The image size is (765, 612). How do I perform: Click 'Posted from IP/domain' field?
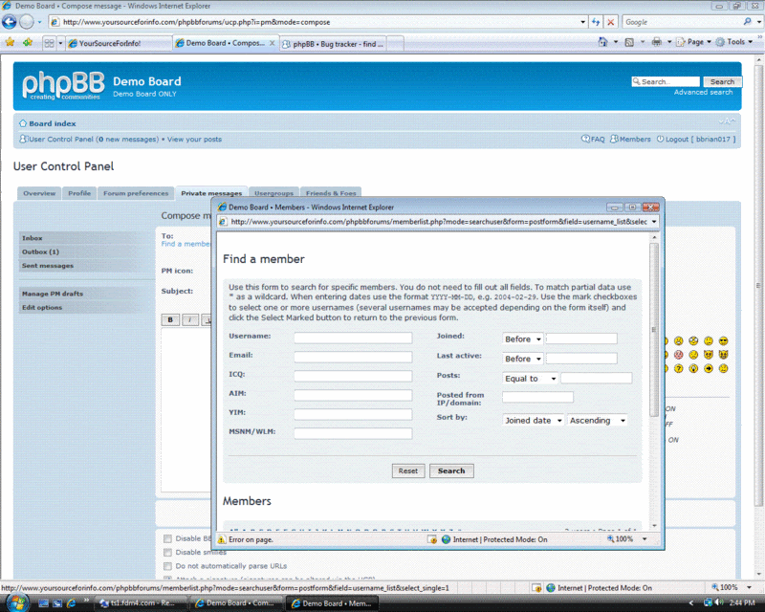point(537,397)
